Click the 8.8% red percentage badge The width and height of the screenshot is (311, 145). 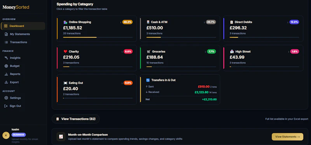(x=128, y=52)
